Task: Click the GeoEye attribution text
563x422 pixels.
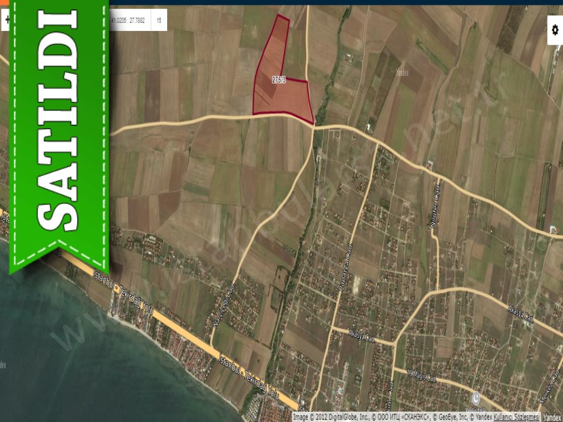Action: (451, 416)
